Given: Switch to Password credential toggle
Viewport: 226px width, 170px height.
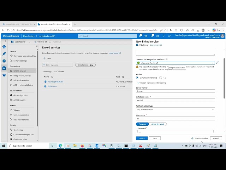Looking at the screenshot, I should [142, 124].
